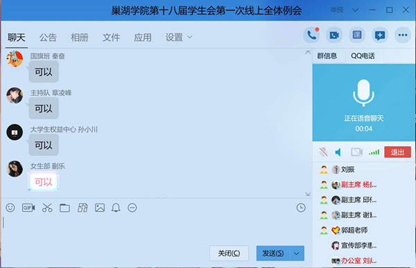Image resolution: width=416 pixels, height=268 pixels.
Task: Click sender name 女生部 蒯乐
Action: pos(47,166)
